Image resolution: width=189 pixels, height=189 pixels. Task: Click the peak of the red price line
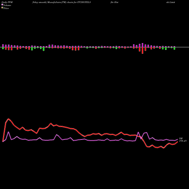(8, 119)
